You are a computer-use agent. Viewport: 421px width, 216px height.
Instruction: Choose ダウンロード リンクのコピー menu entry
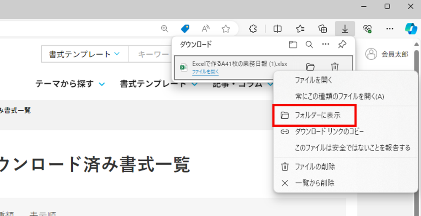pos(346,132)
